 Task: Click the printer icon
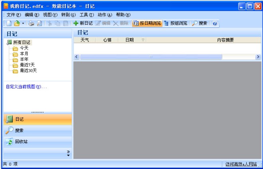[x=31, y=24]
